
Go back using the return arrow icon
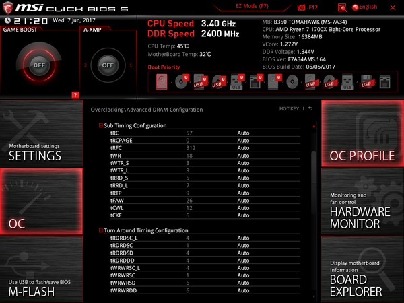tap(310, 109)
